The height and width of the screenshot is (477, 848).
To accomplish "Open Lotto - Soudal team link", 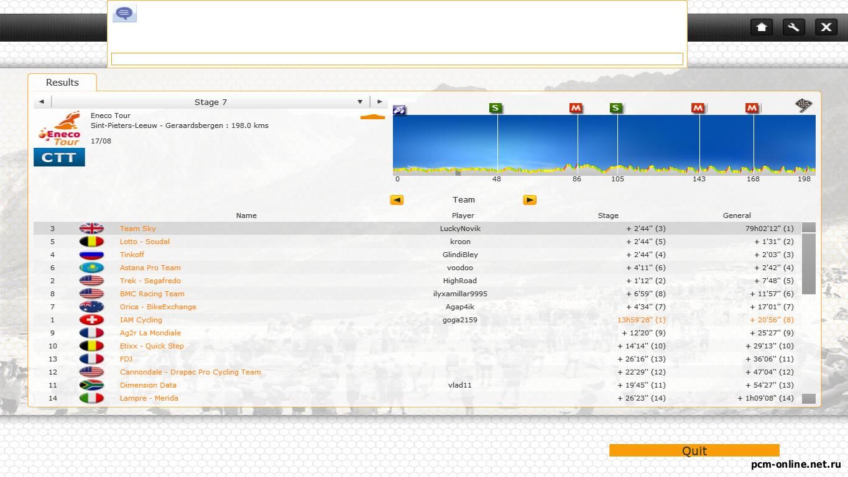I will pyautogui.click(x=145, y=242).
